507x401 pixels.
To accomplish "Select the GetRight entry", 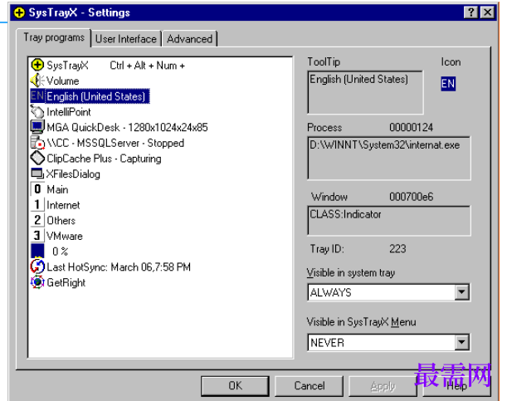I will click(66, 282).
